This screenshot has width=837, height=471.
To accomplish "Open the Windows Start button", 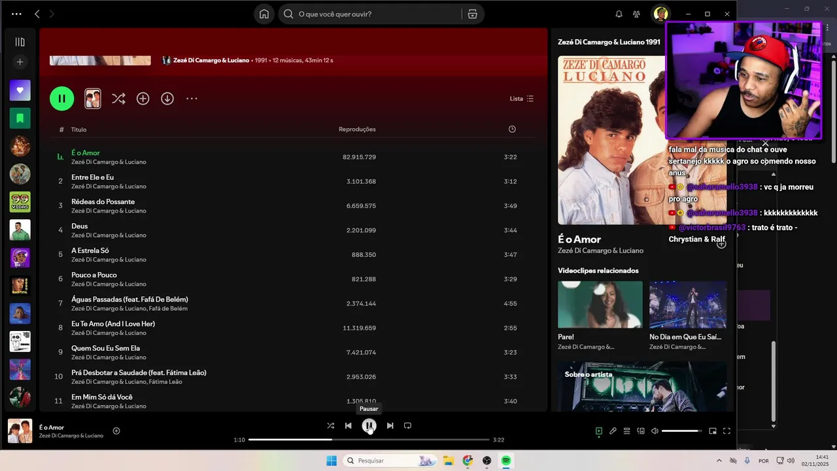I will pos(332,461).
